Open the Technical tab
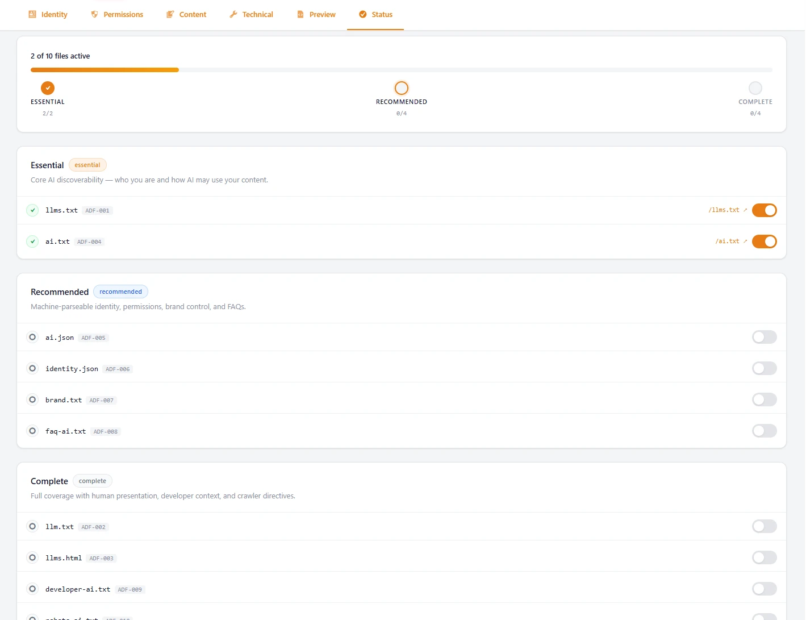Viewport: 806px width, 620px height. coord(251,14)
